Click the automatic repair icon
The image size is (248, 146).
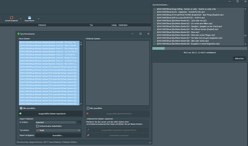pos(88,135)
